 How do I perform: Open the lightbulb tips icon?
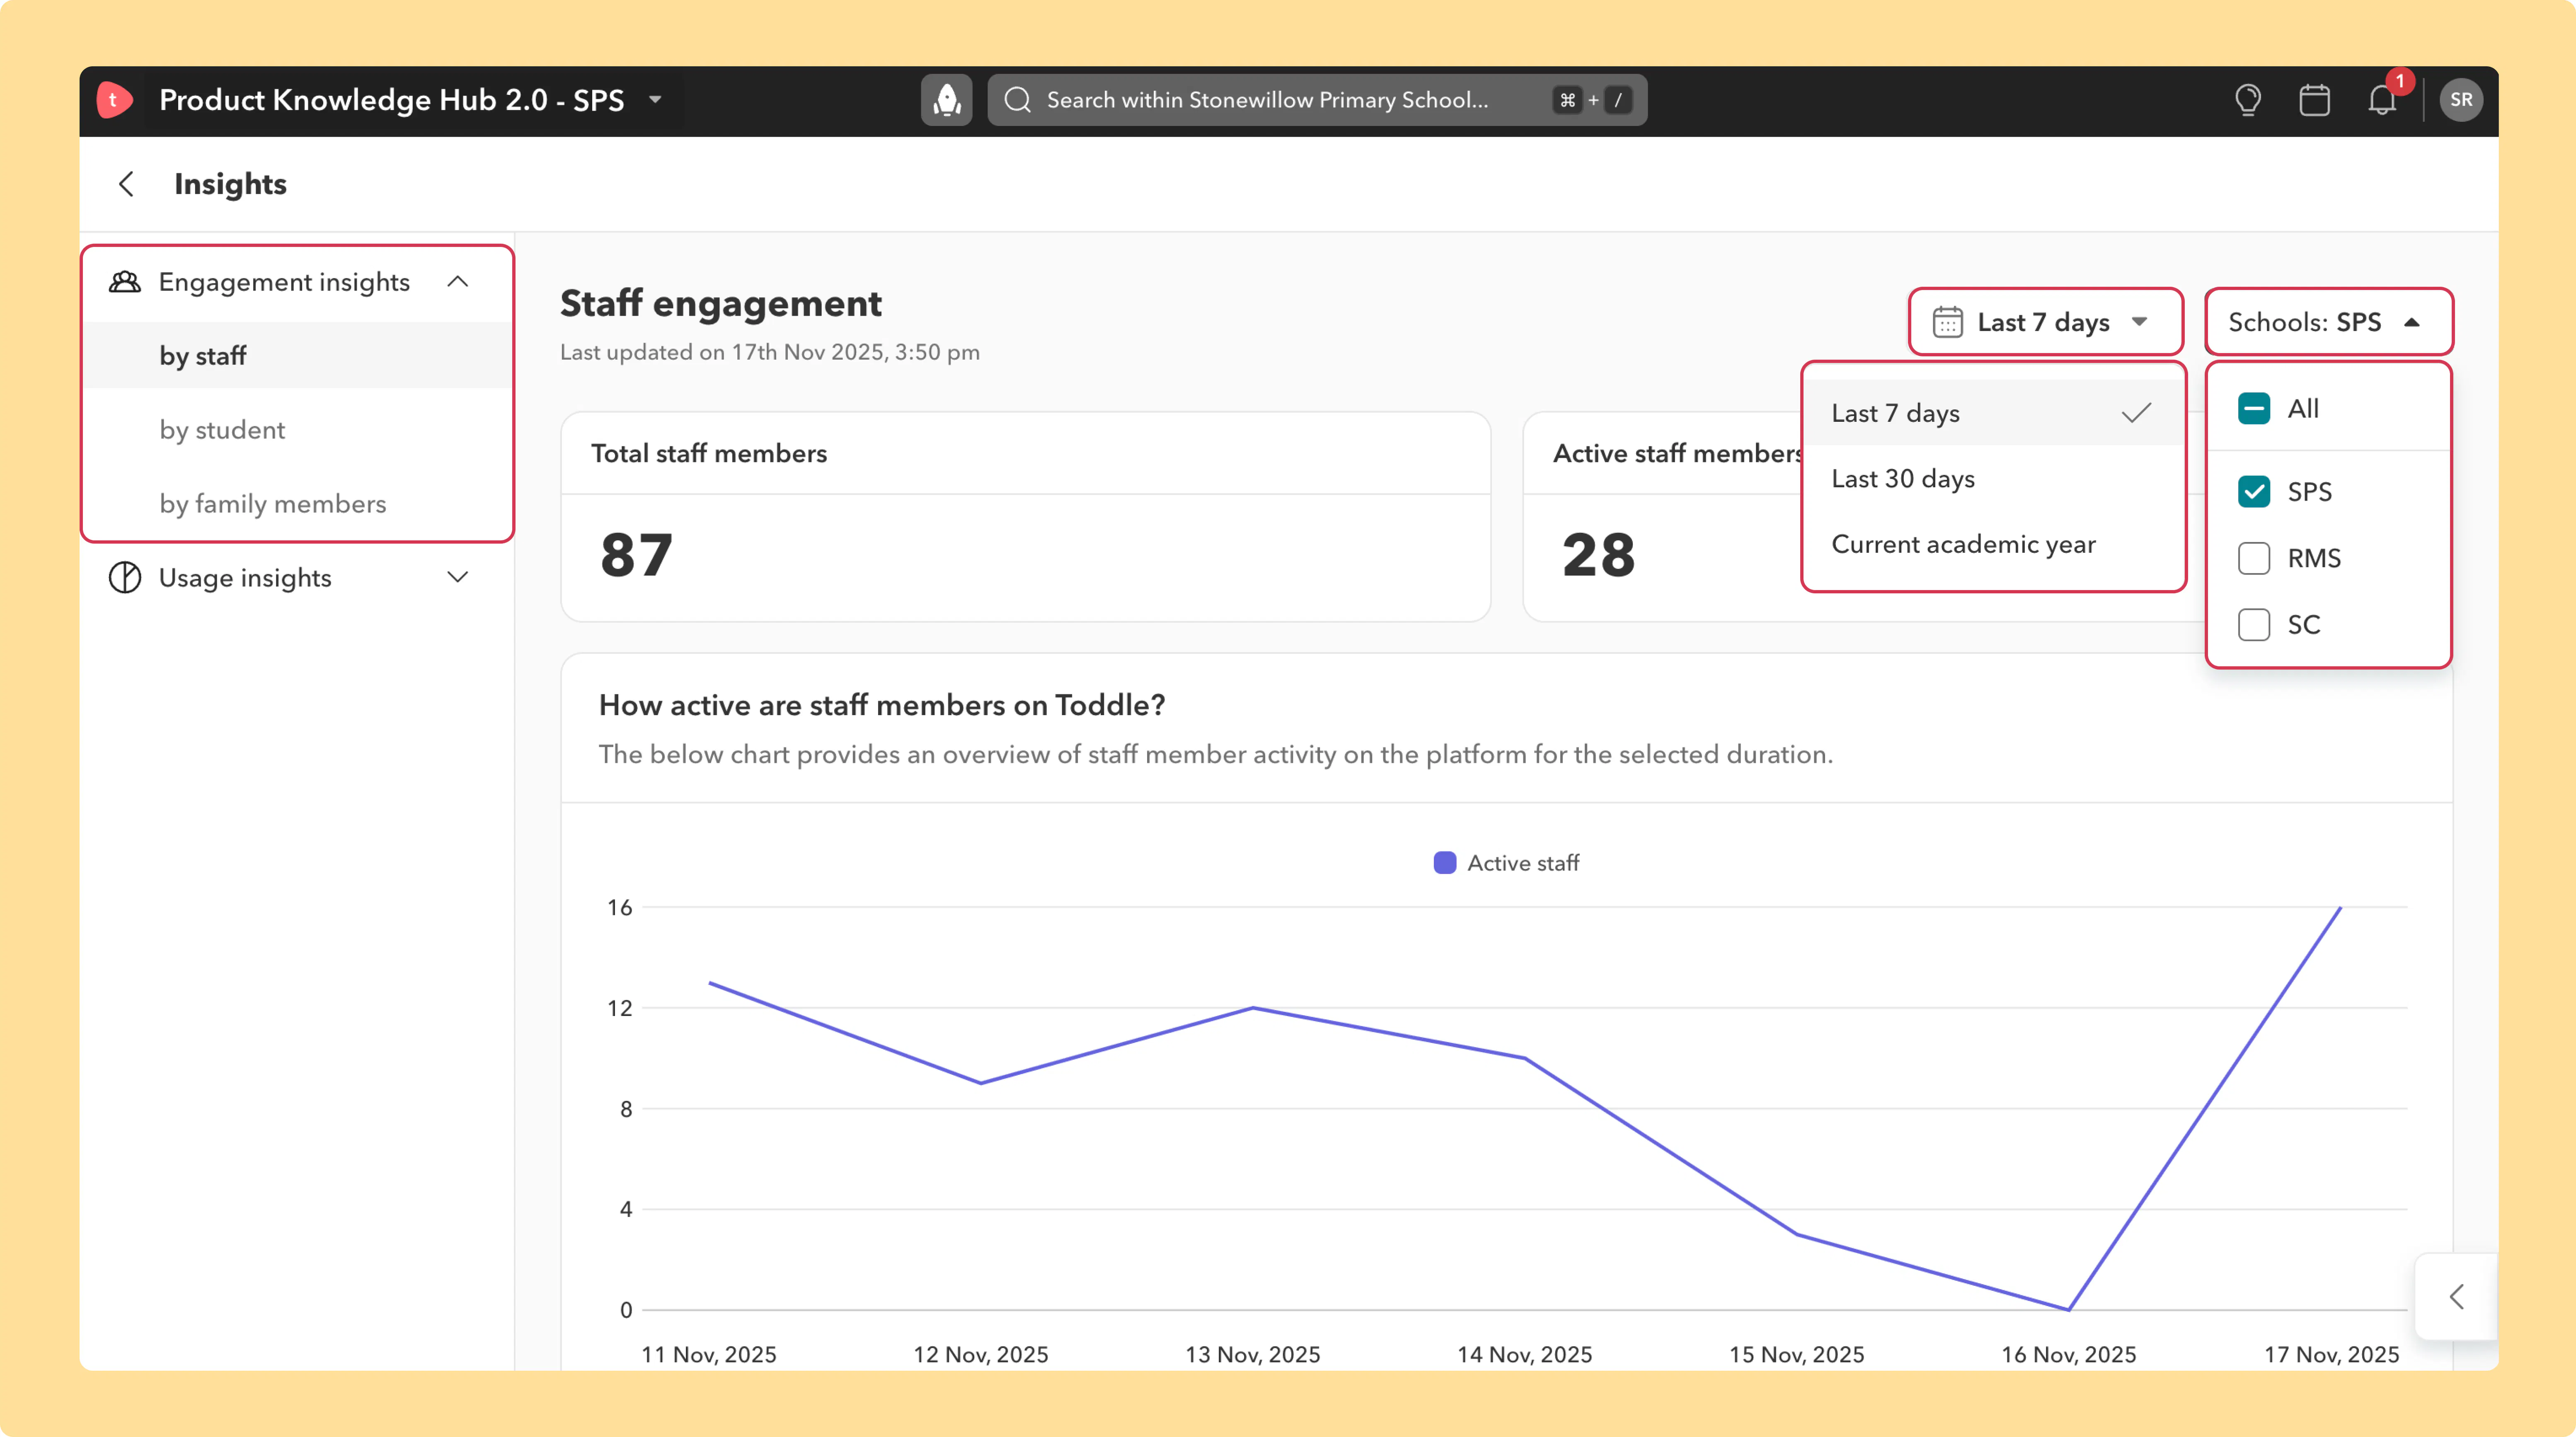tap(2248, 100)
